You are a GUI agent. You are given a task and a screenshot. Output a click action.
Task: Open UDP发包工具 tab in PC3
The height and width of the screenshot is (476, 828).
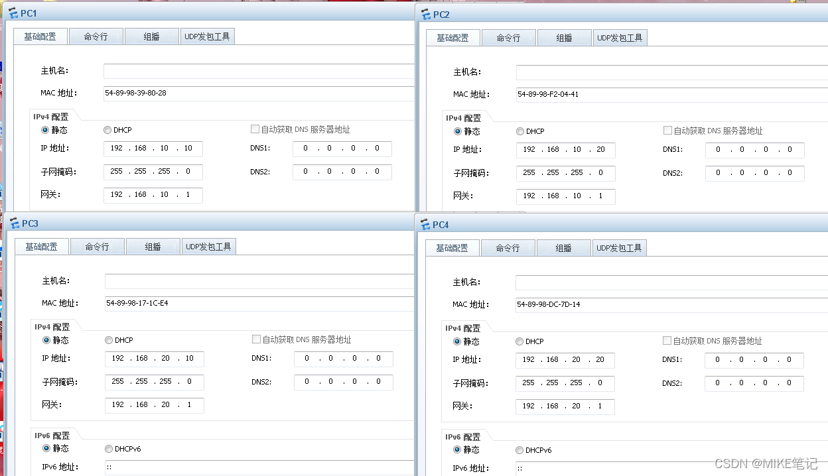(x=208, y=247)
